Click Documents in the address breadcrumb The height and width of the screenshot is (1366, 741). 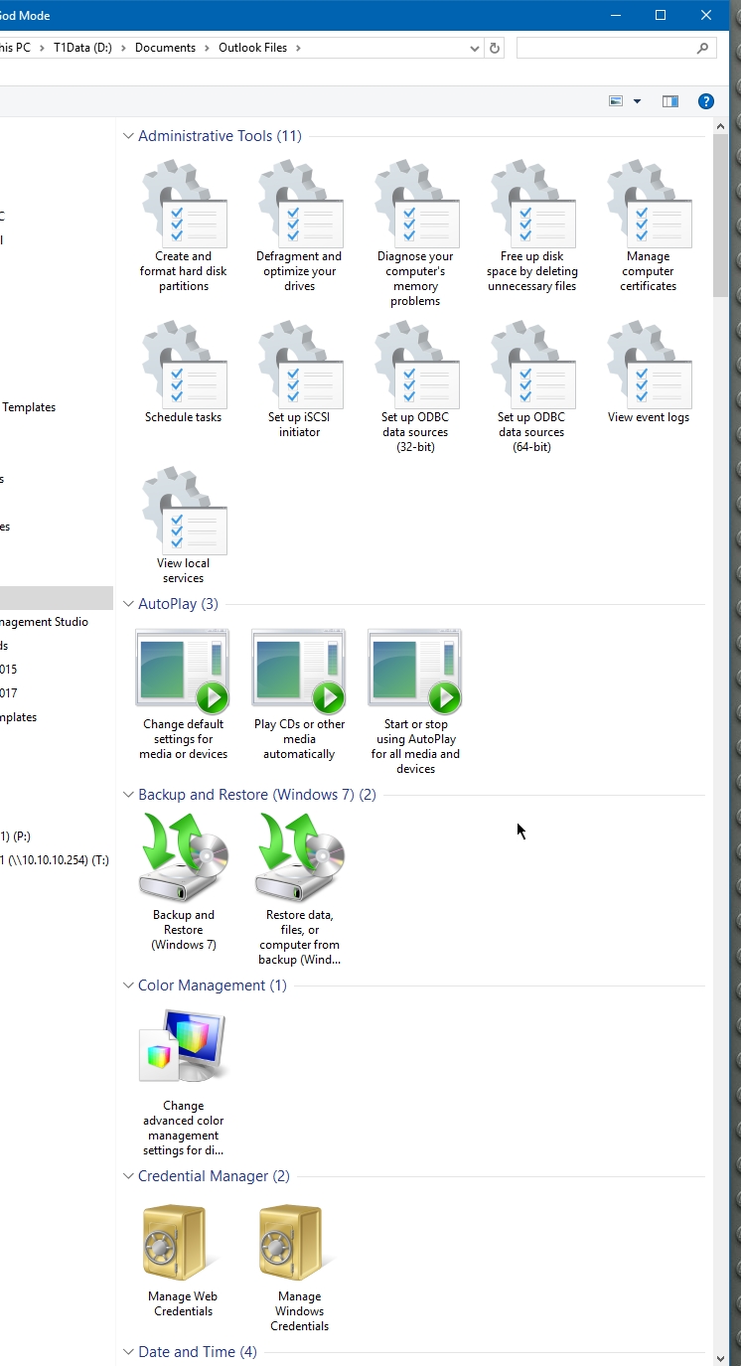point(165,48)
